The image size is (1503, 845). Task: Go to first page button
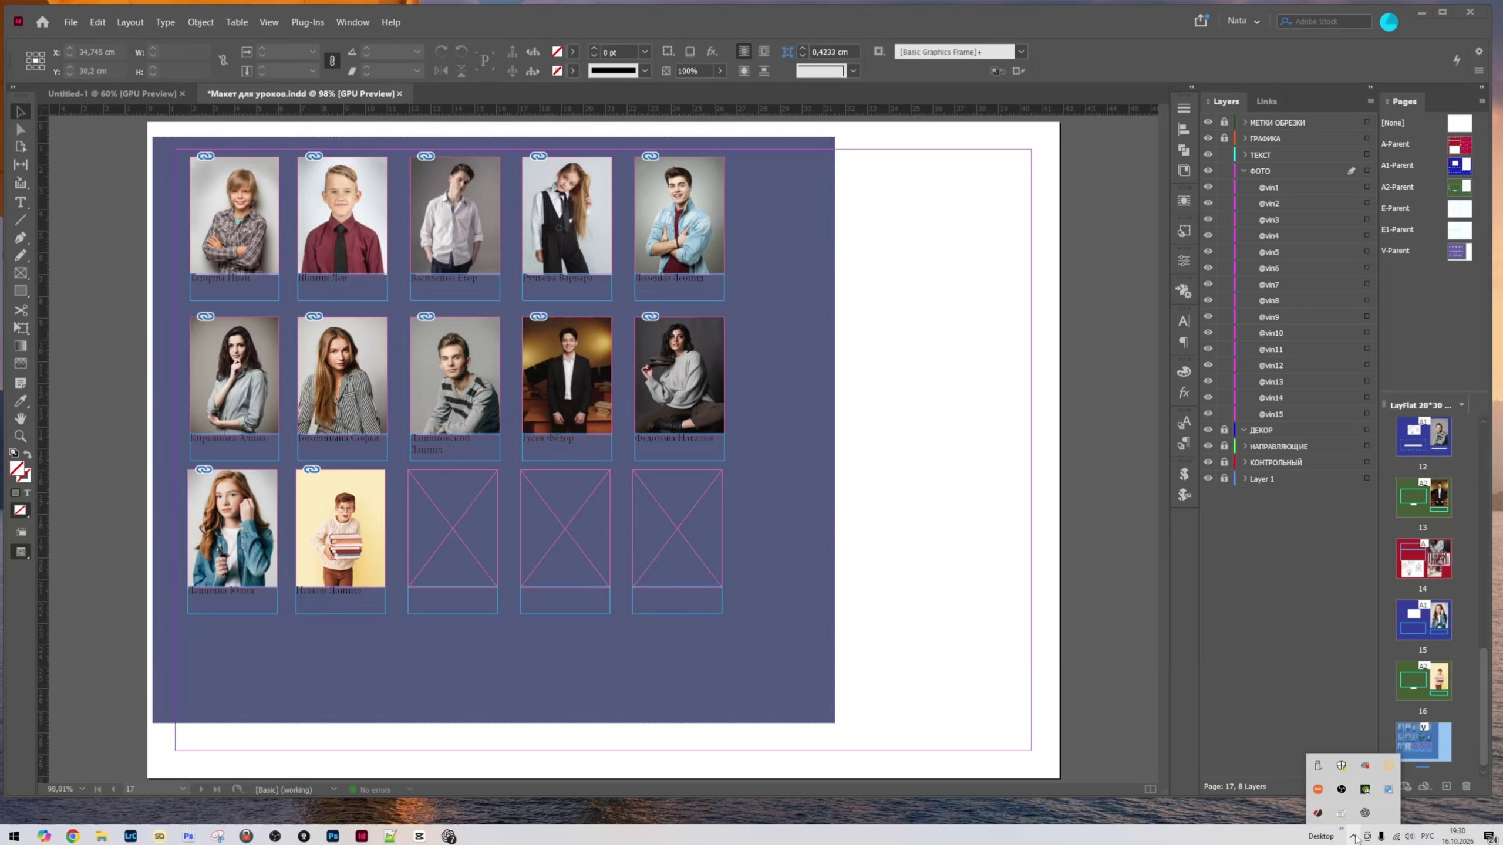point(97,789)
